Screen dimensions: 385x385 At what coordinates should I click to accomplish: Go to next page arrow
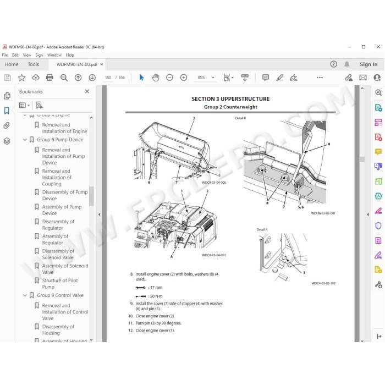(92, 78)
